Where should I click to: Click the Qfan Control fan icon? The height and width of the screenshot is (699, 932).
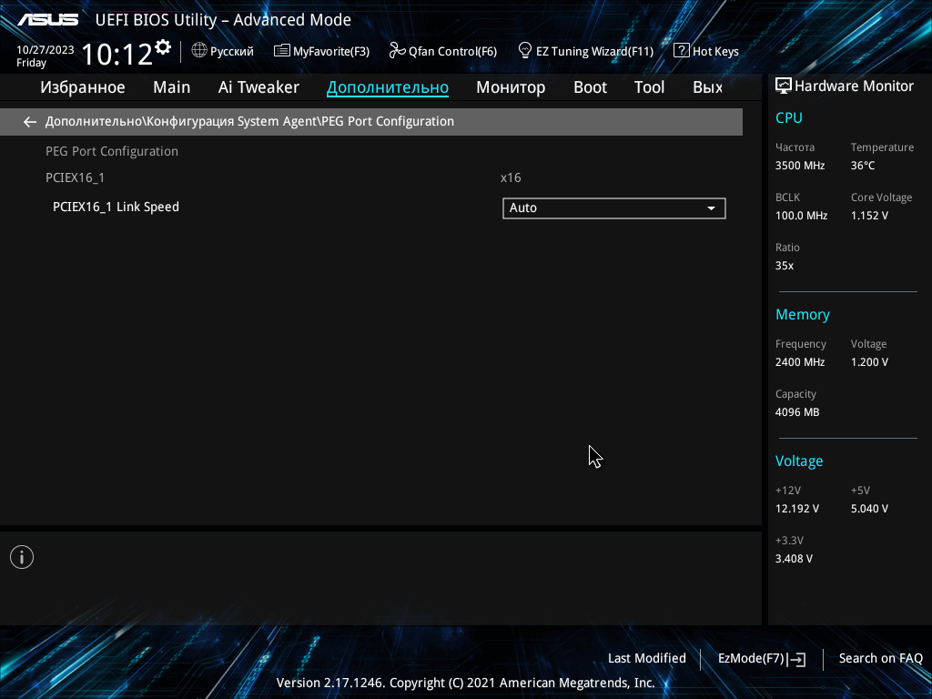pyautogui.click(x=397, y=51)
